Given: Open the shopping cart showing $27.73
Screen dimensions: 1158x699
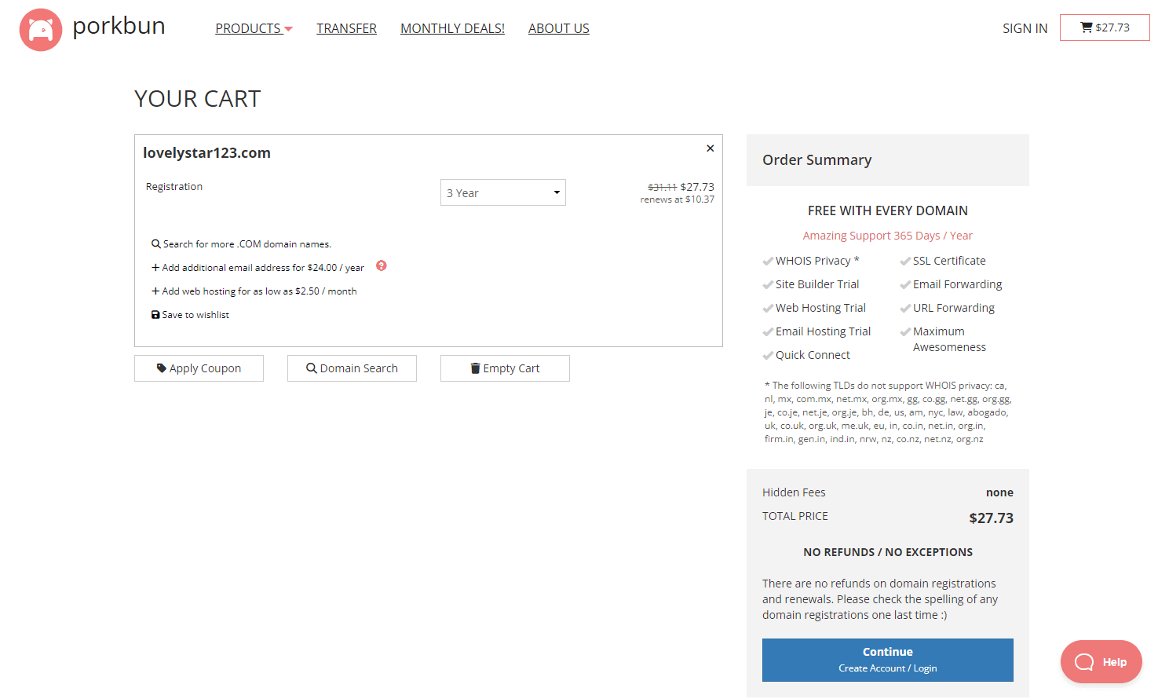Looking at the screenshot, I should [1105, 27].
